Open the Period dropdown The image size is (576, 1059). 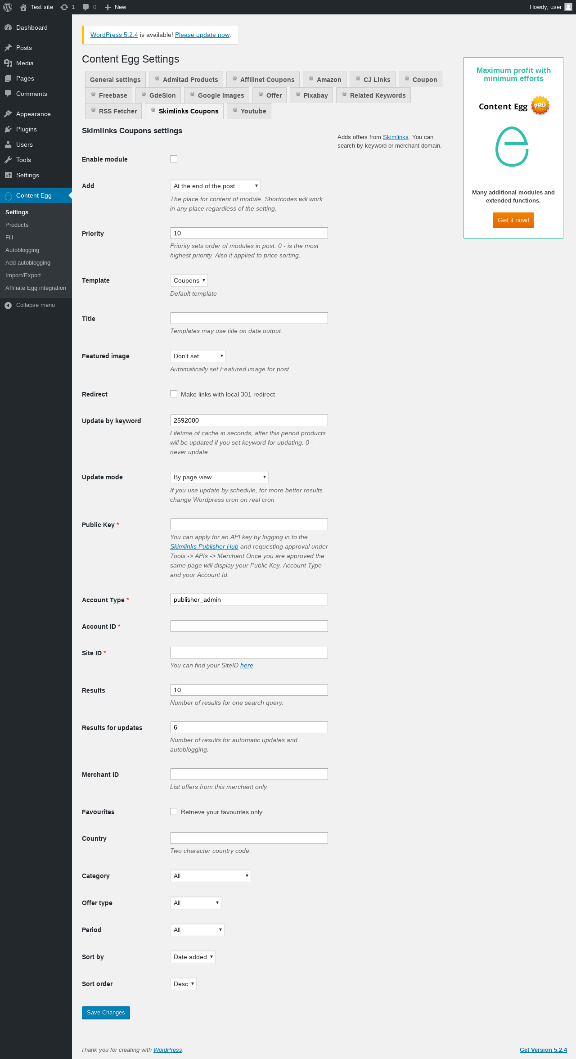tap(197, 930)
